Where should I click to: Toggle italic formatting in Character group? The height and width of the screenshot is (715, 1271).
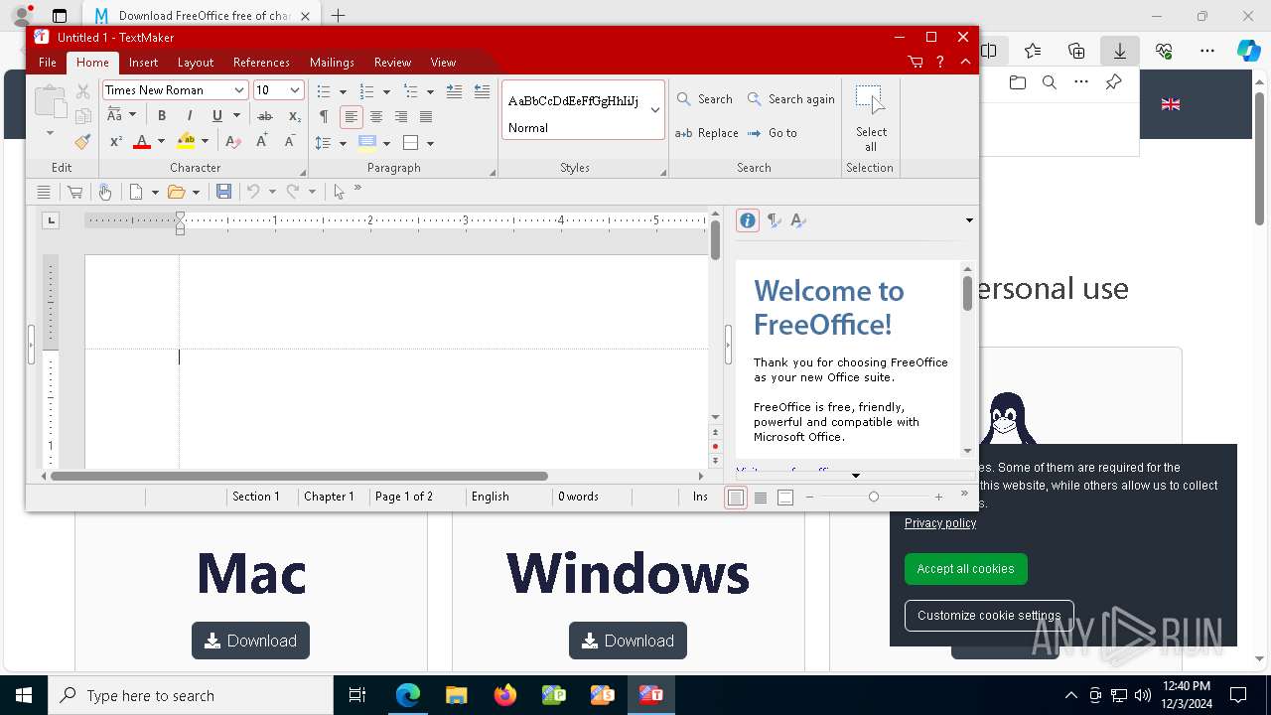tap(189, 116)
